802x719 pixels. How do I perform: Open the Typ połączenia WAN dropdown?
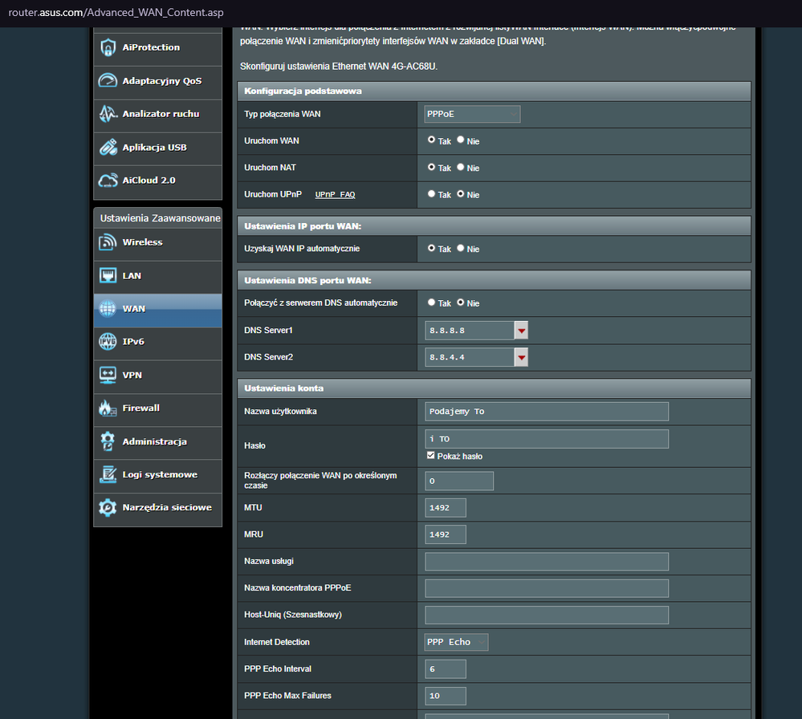(x=472, y=114)
